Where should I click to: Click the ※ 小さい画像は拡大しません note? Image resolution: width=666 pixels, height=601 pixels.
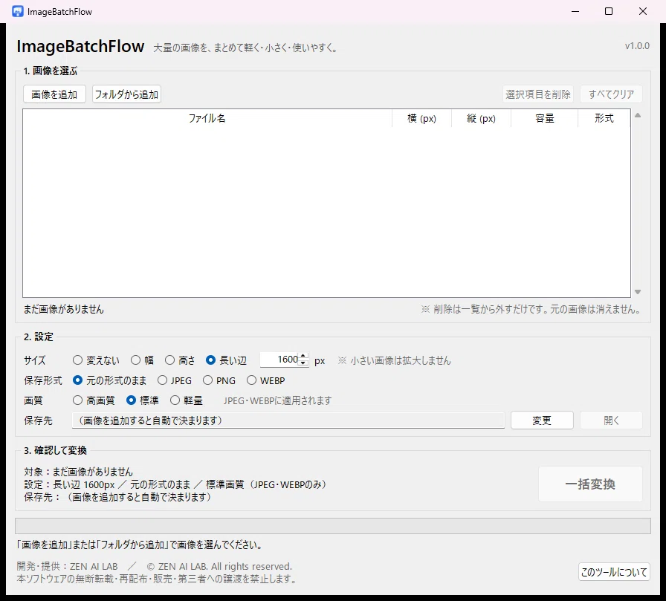(x=394, y=361)
